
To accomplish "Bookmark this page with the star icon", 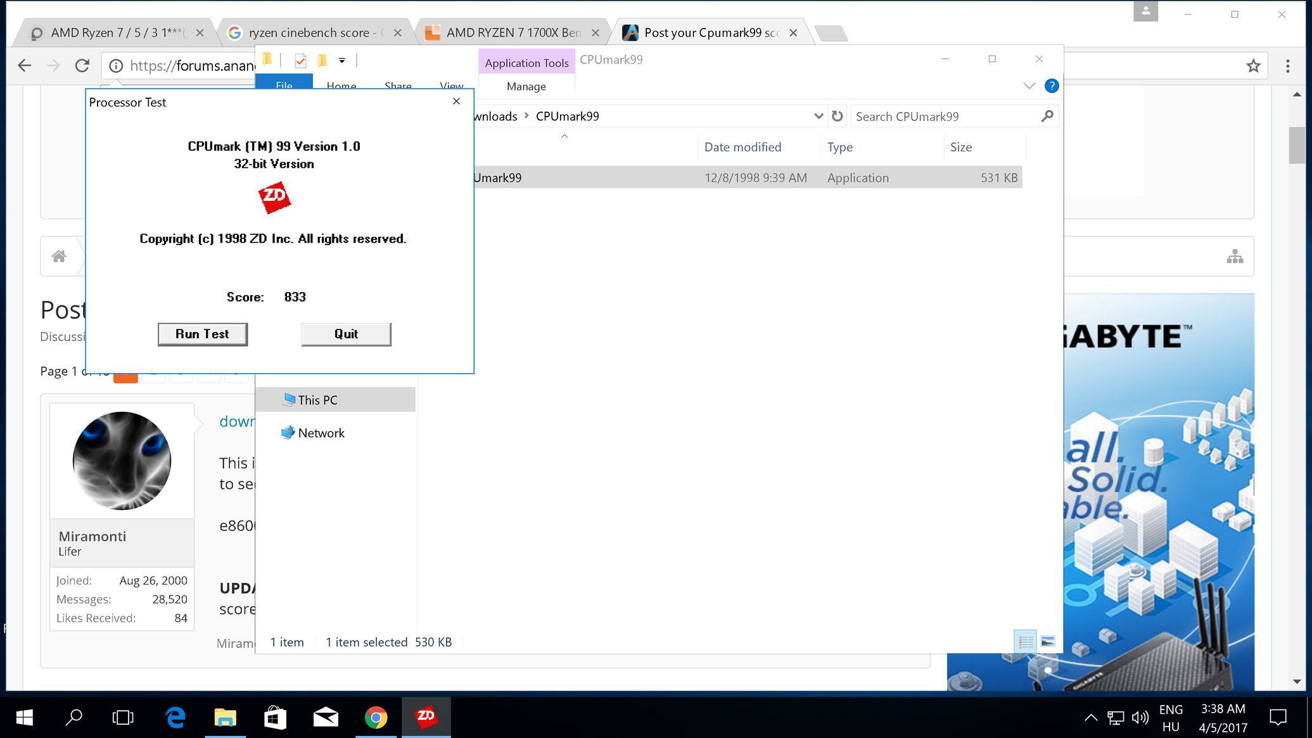I will pos(1253,65).
